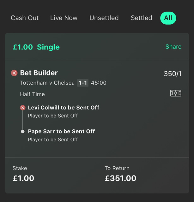
Task: Expand the Bet Builder title
Action: click(x=39, y=73)
